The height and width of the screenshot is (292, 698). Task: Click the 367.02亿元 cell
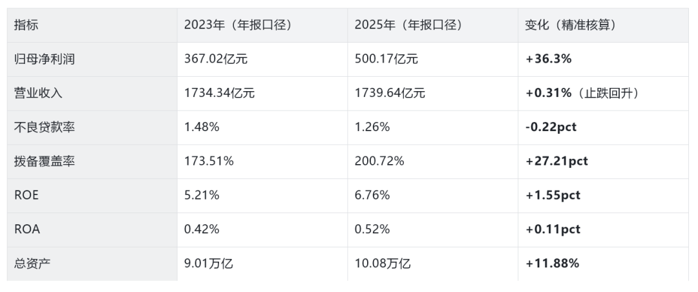point(216,59)
